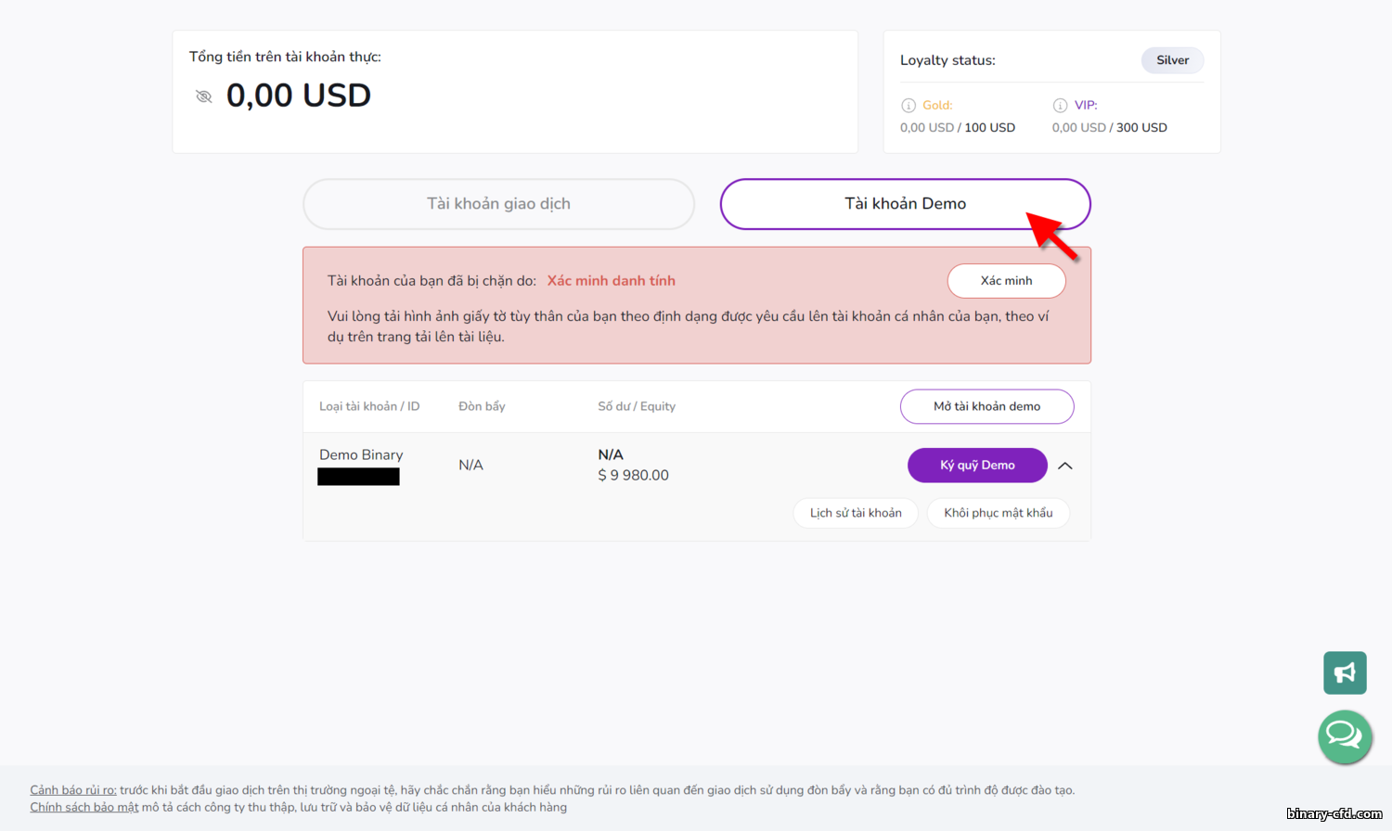Click the Xác minh button
The width and height of the screenshot is (1392, 831).
click(1006, 281)
